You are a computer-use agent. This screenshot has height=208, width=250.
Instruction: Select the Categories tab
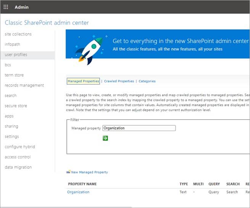point(147,81)
